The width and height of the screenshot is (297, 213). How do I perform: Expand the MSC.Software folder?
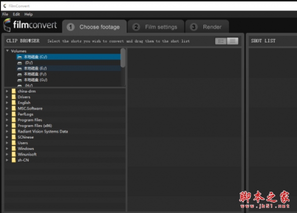pos(7,108)
